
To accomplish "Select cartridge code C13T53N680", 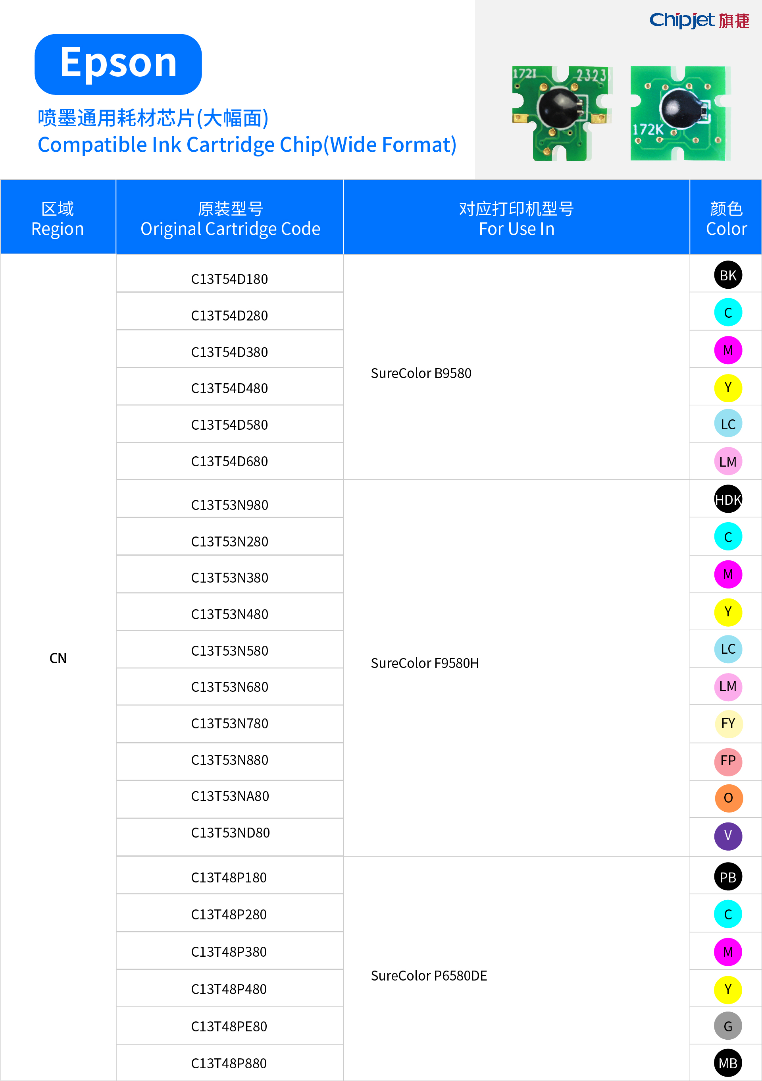I will coord(229,687).
